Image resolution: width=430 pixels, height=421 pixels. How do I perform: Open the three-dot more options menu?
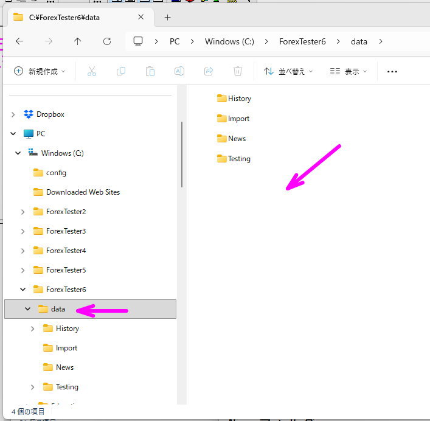point(392,72)
